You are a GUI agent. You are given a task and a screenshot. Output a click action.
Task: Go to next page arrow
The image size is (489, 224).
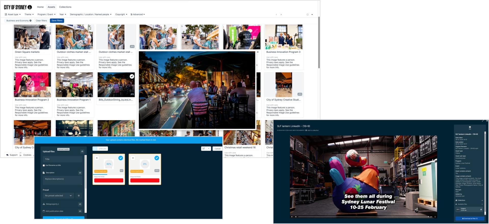click(281, 15)
